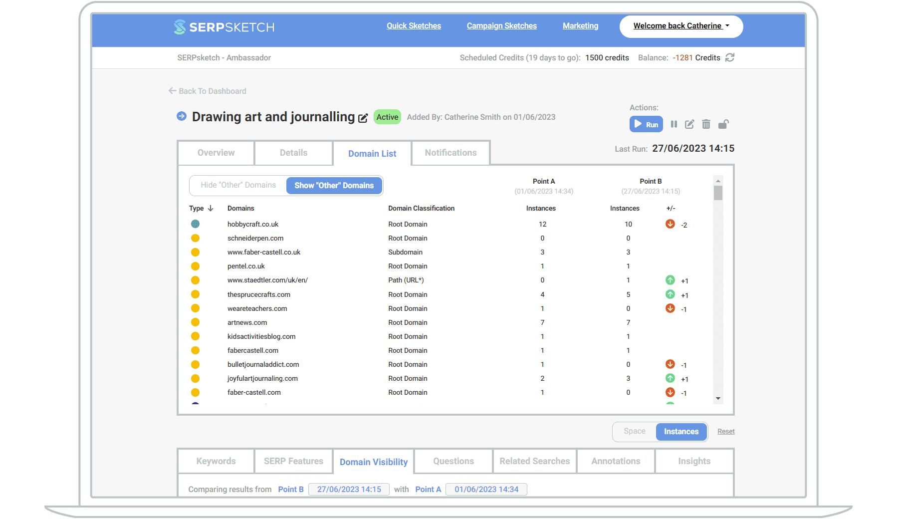Open the Details tab
The image size is (898, 519).
tap(293, 153)
